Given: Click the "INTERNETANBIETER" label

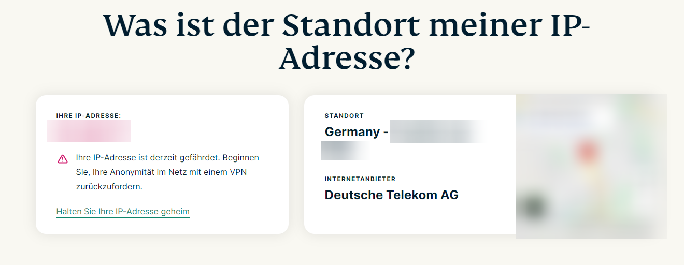Looking at the screenshot, I should pyautogui.click(x=360, y=179).
